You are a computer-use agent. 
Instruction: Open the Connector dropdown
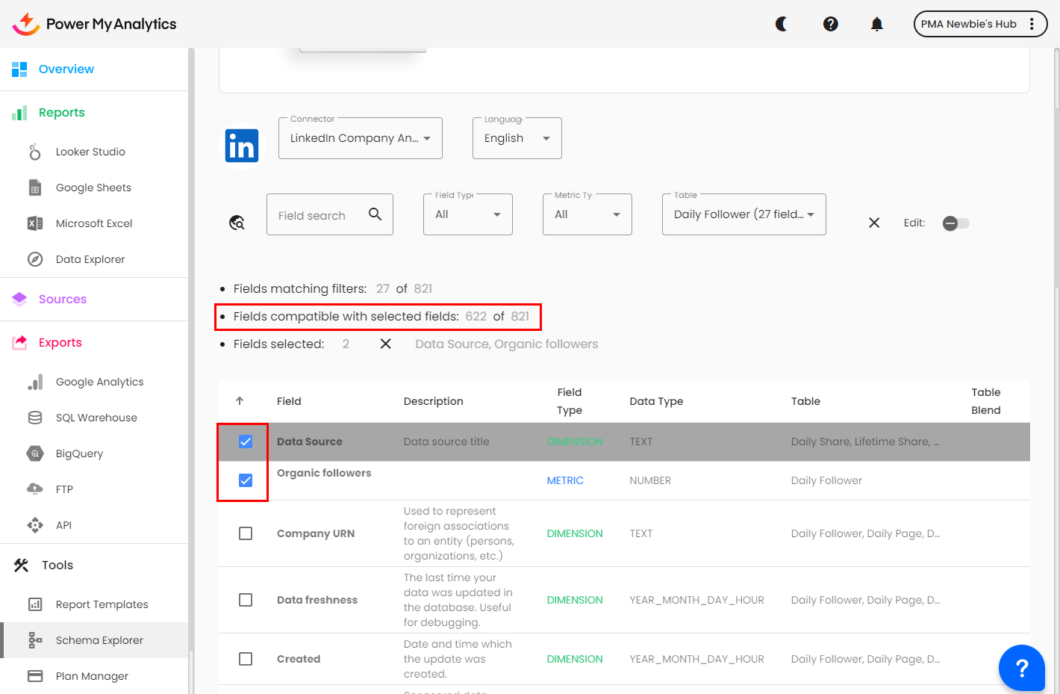tap(360, 138)
